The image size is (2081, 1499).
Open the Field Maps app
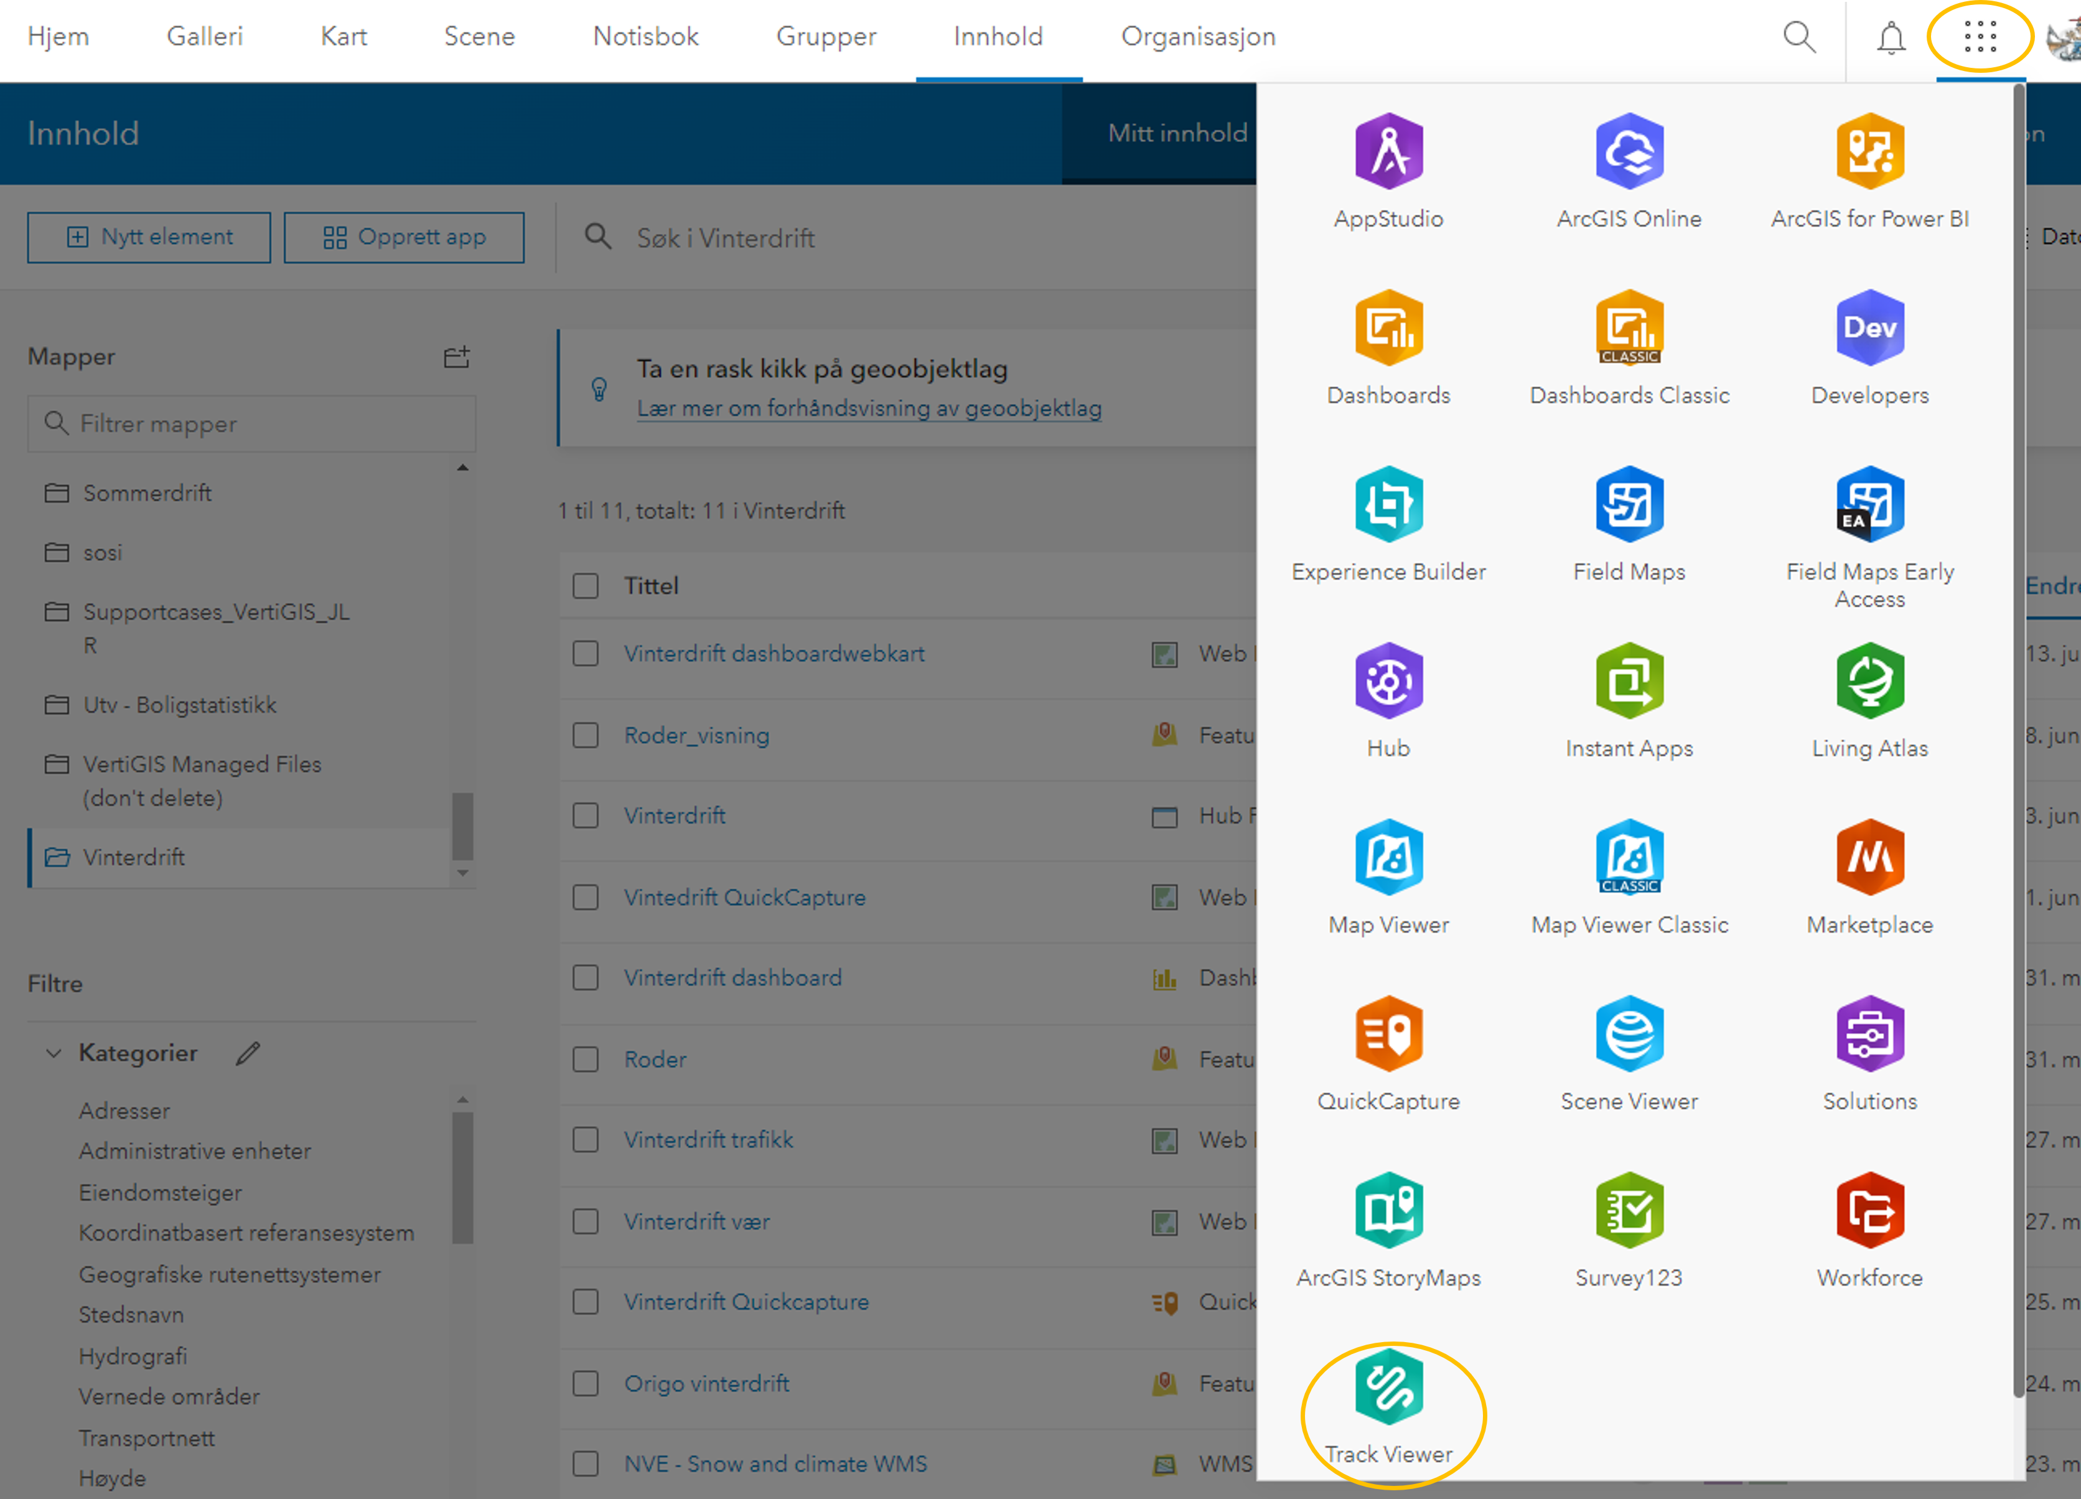[1629, 525]
